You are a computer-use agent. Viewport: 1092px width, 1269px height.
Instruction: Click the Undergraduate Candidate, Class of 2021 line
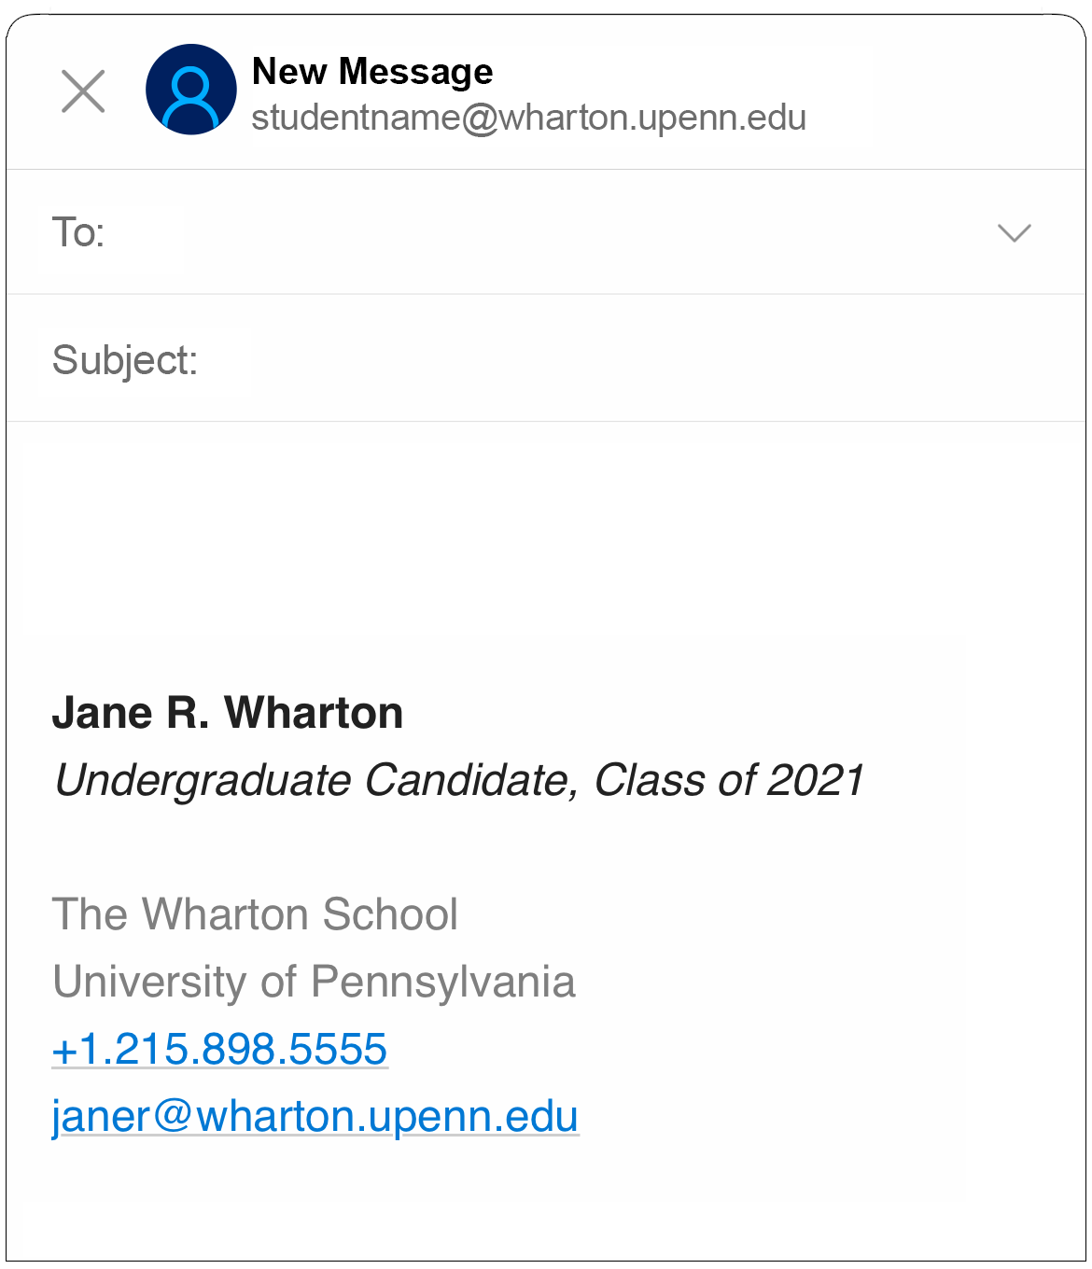[x=459, y=780]
